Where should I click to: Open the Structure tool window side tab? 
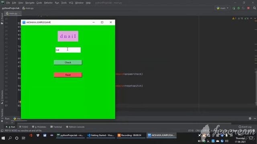(x=2, y=97)
